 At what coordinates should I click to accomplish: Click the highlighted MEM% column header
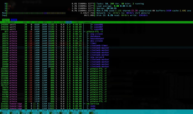[x=69, y=22]
